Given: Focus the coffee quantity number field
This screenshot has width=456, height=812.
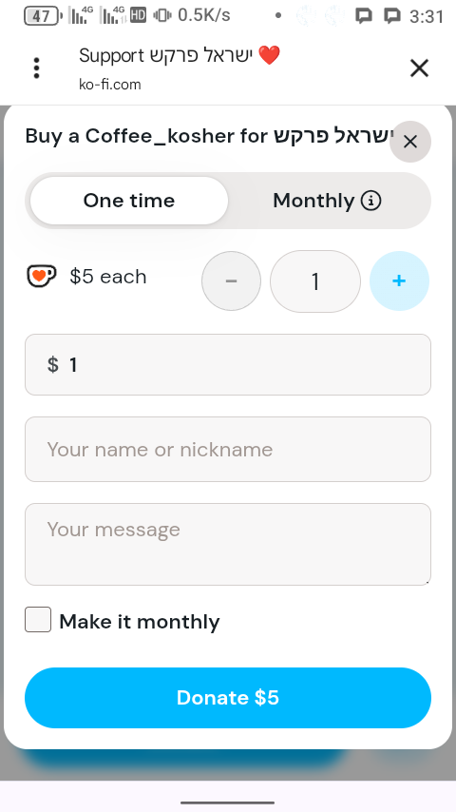Looking at the screenshot, I should tap(315, 281).
